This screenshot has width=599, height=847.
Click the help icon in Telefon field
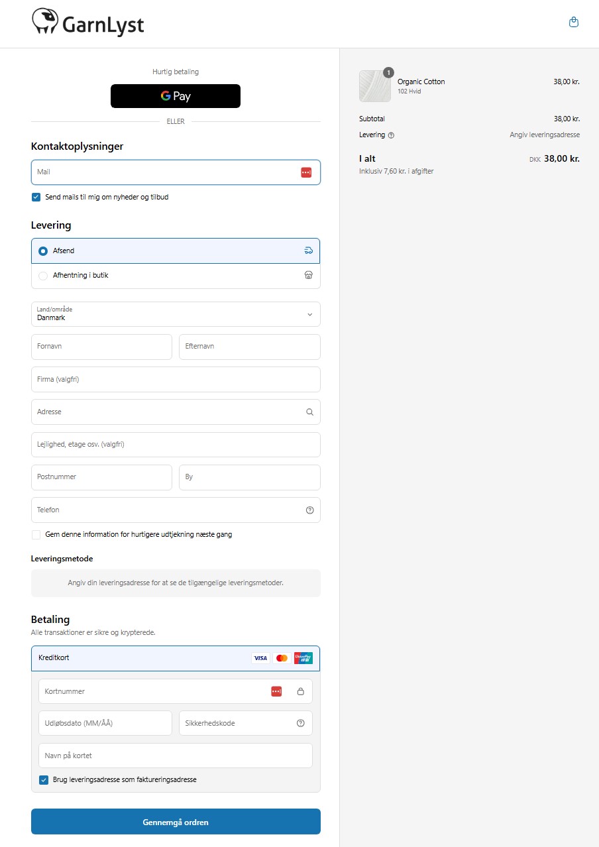coord(309,510)
